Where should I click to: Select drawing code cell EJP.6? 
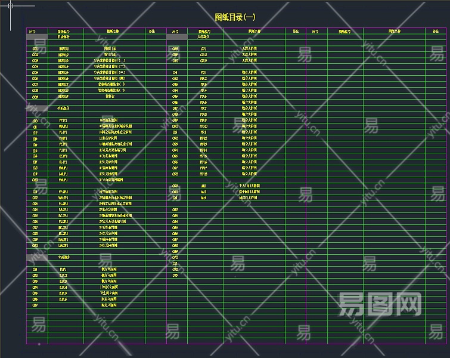click(x=63, y=300)
